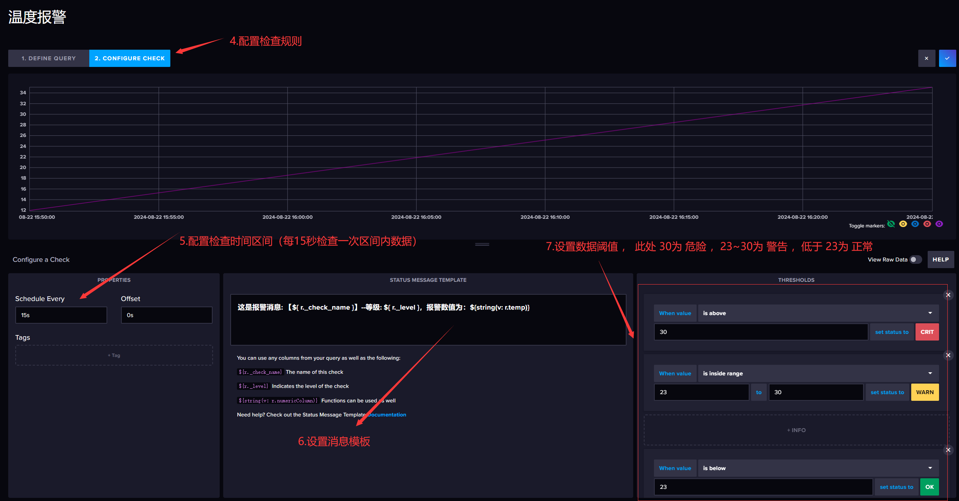Screen dimensions: 959x501
Task: Toggle the purple marker on the graph
Action: coord(940,223)
